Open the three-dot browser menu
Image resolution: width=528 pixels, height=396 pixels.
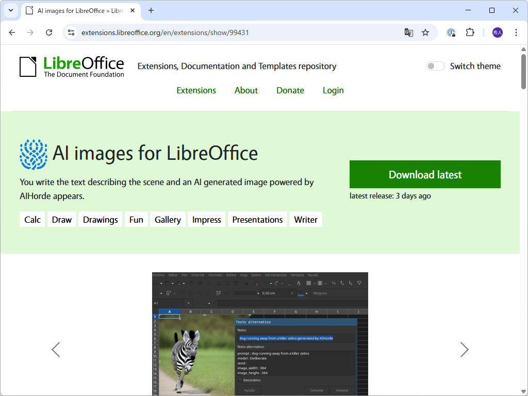pos(516,32)
